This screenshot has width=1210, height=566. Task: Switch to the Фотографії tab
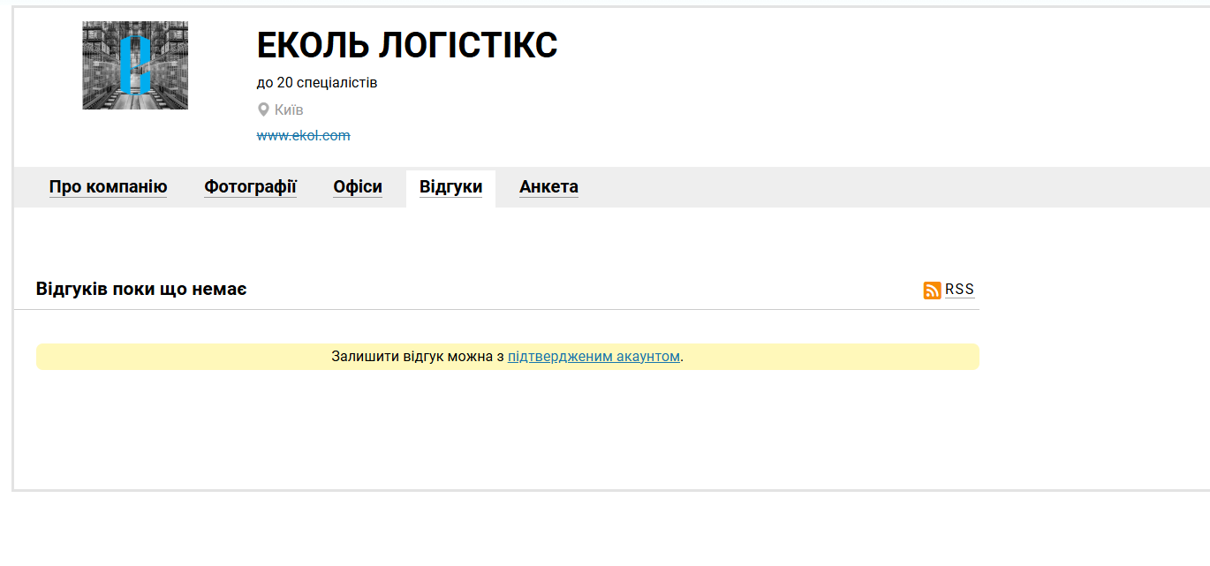pos(250,187)
